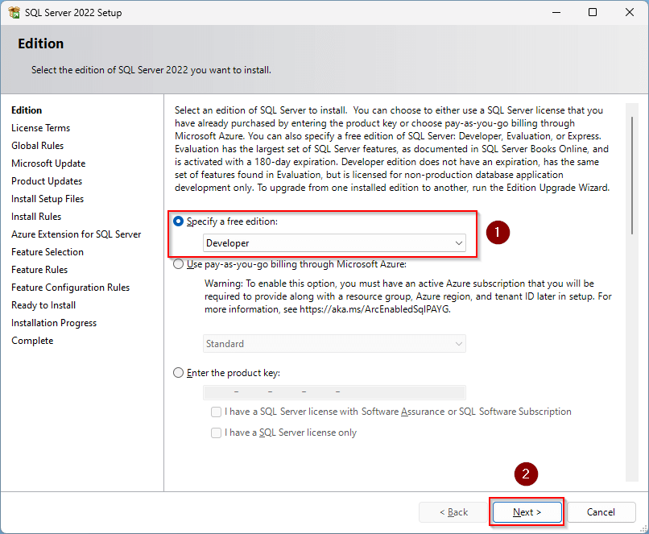
Task: Click the SQL Server Setup title bar icon
Action: point(14,13)
